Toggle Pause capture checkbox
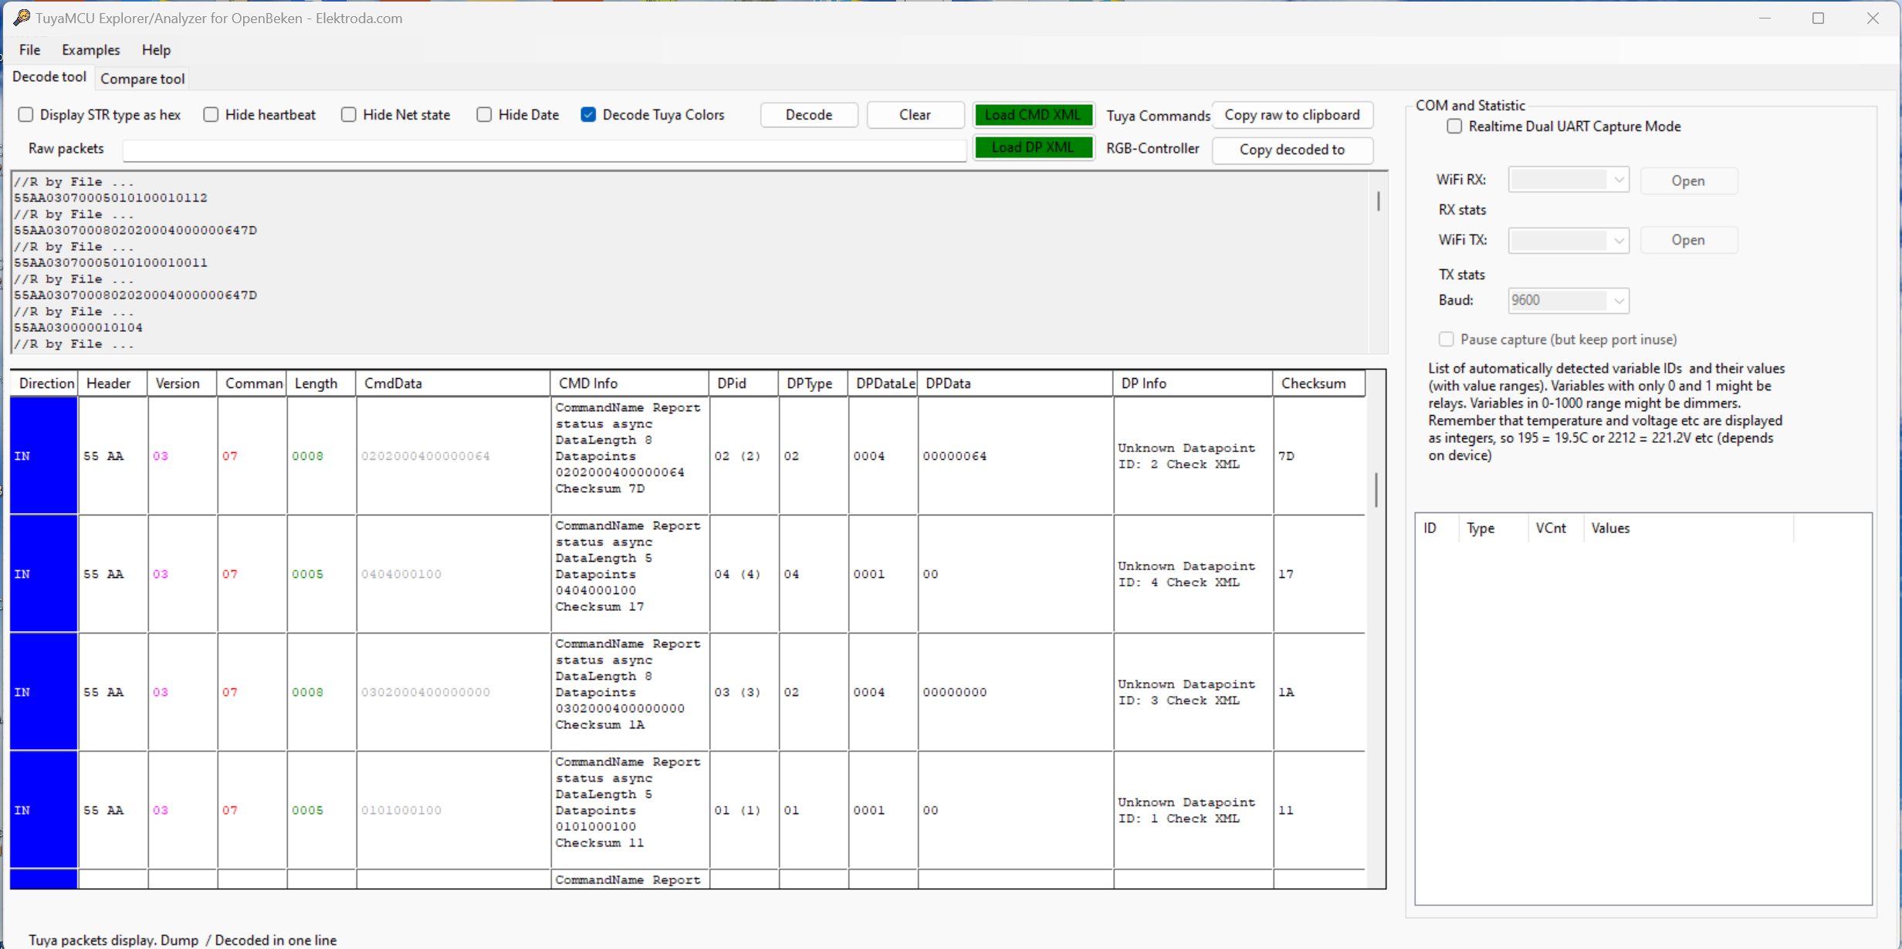The image size is (1902, 949). point(1447,339)
